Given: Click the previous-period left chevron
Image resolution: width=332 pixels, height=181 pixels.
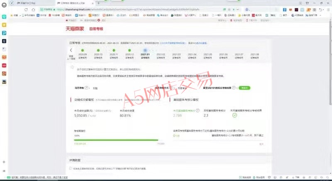Looking at the screenshot, I should pyautogui.click(x=71, y=50).
